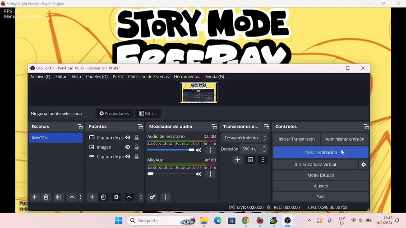Add a new source in Fuentes

pyautogui.click(x=92, y=197)
